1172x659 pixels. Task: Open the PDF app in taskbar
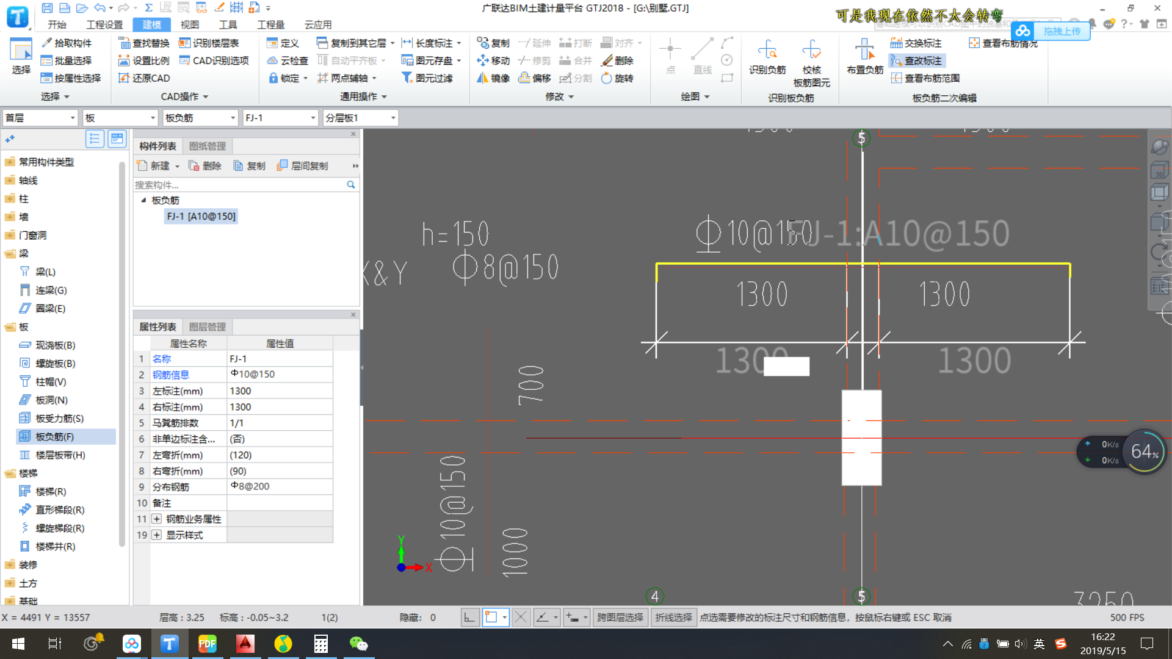[x=207, y=644]
